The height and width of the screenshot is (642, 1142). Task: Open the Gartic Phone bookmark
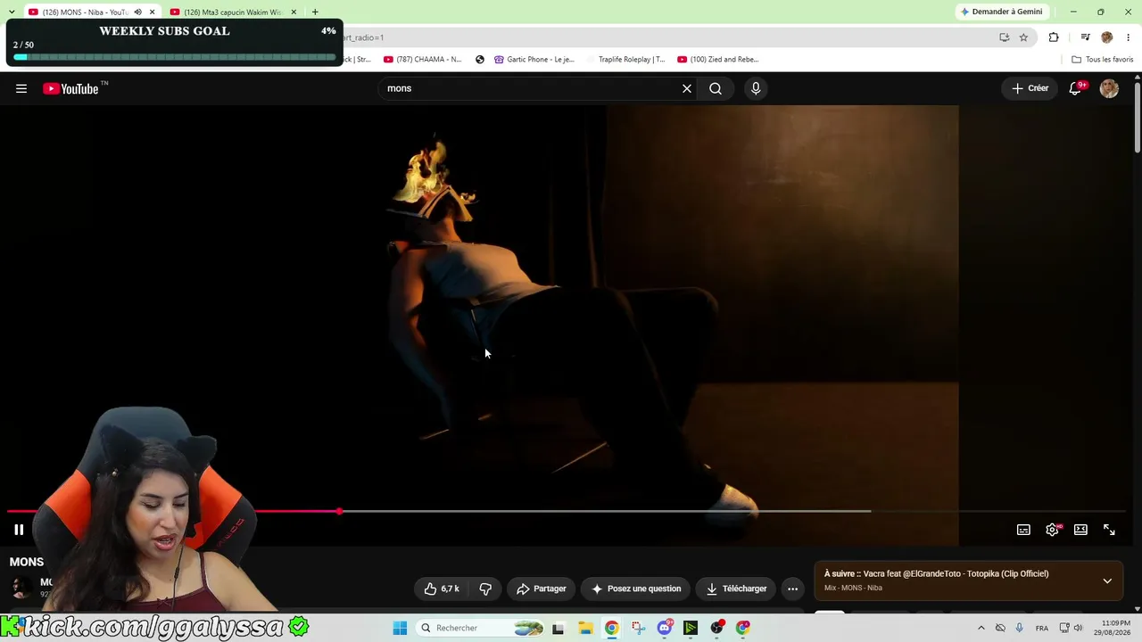pyautogui.click(x=534, y=60)
